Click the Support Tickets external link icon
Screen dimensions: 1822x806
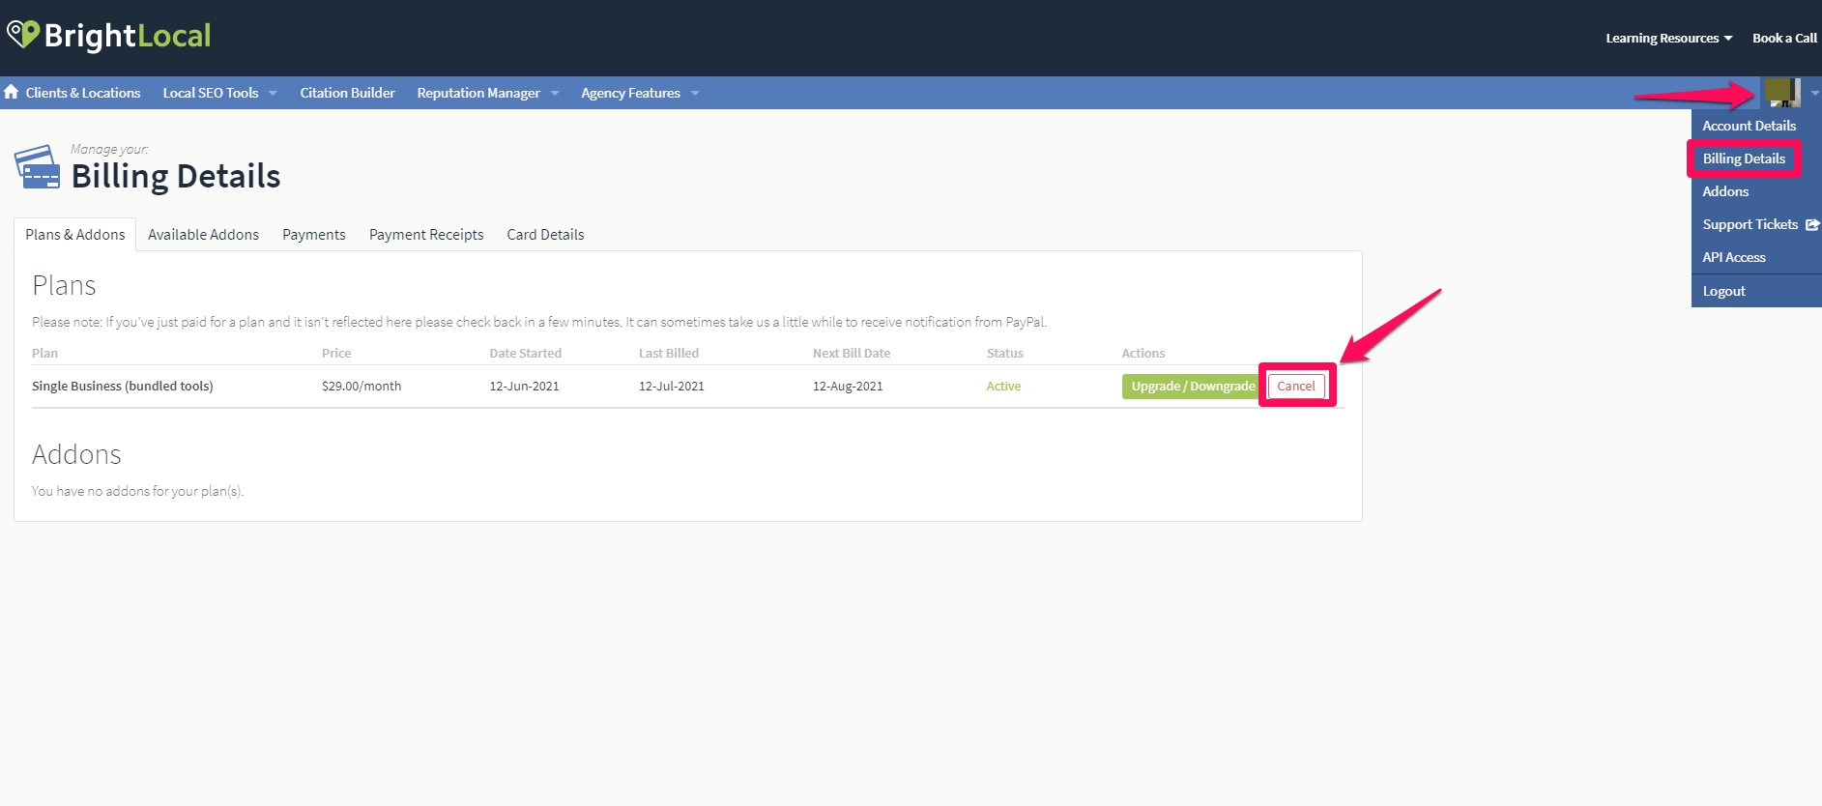tap(1812, 224)
